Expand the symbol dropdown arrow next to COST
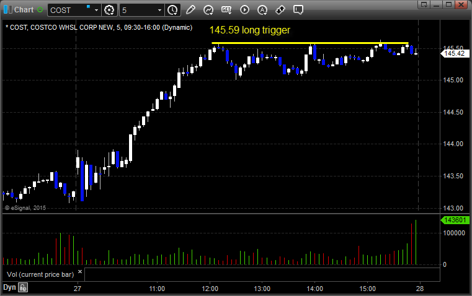472x296 pixels. tap(96, 10)
